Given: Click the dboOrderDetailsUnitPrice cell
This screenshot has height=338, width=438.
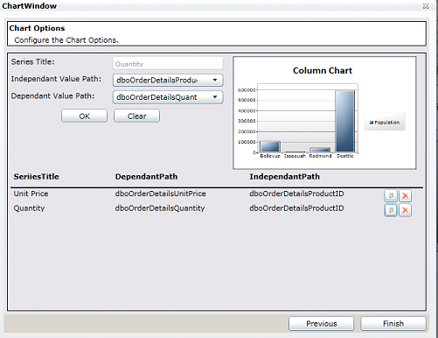Looking at the screenshot, I should [x=160, y=194].
